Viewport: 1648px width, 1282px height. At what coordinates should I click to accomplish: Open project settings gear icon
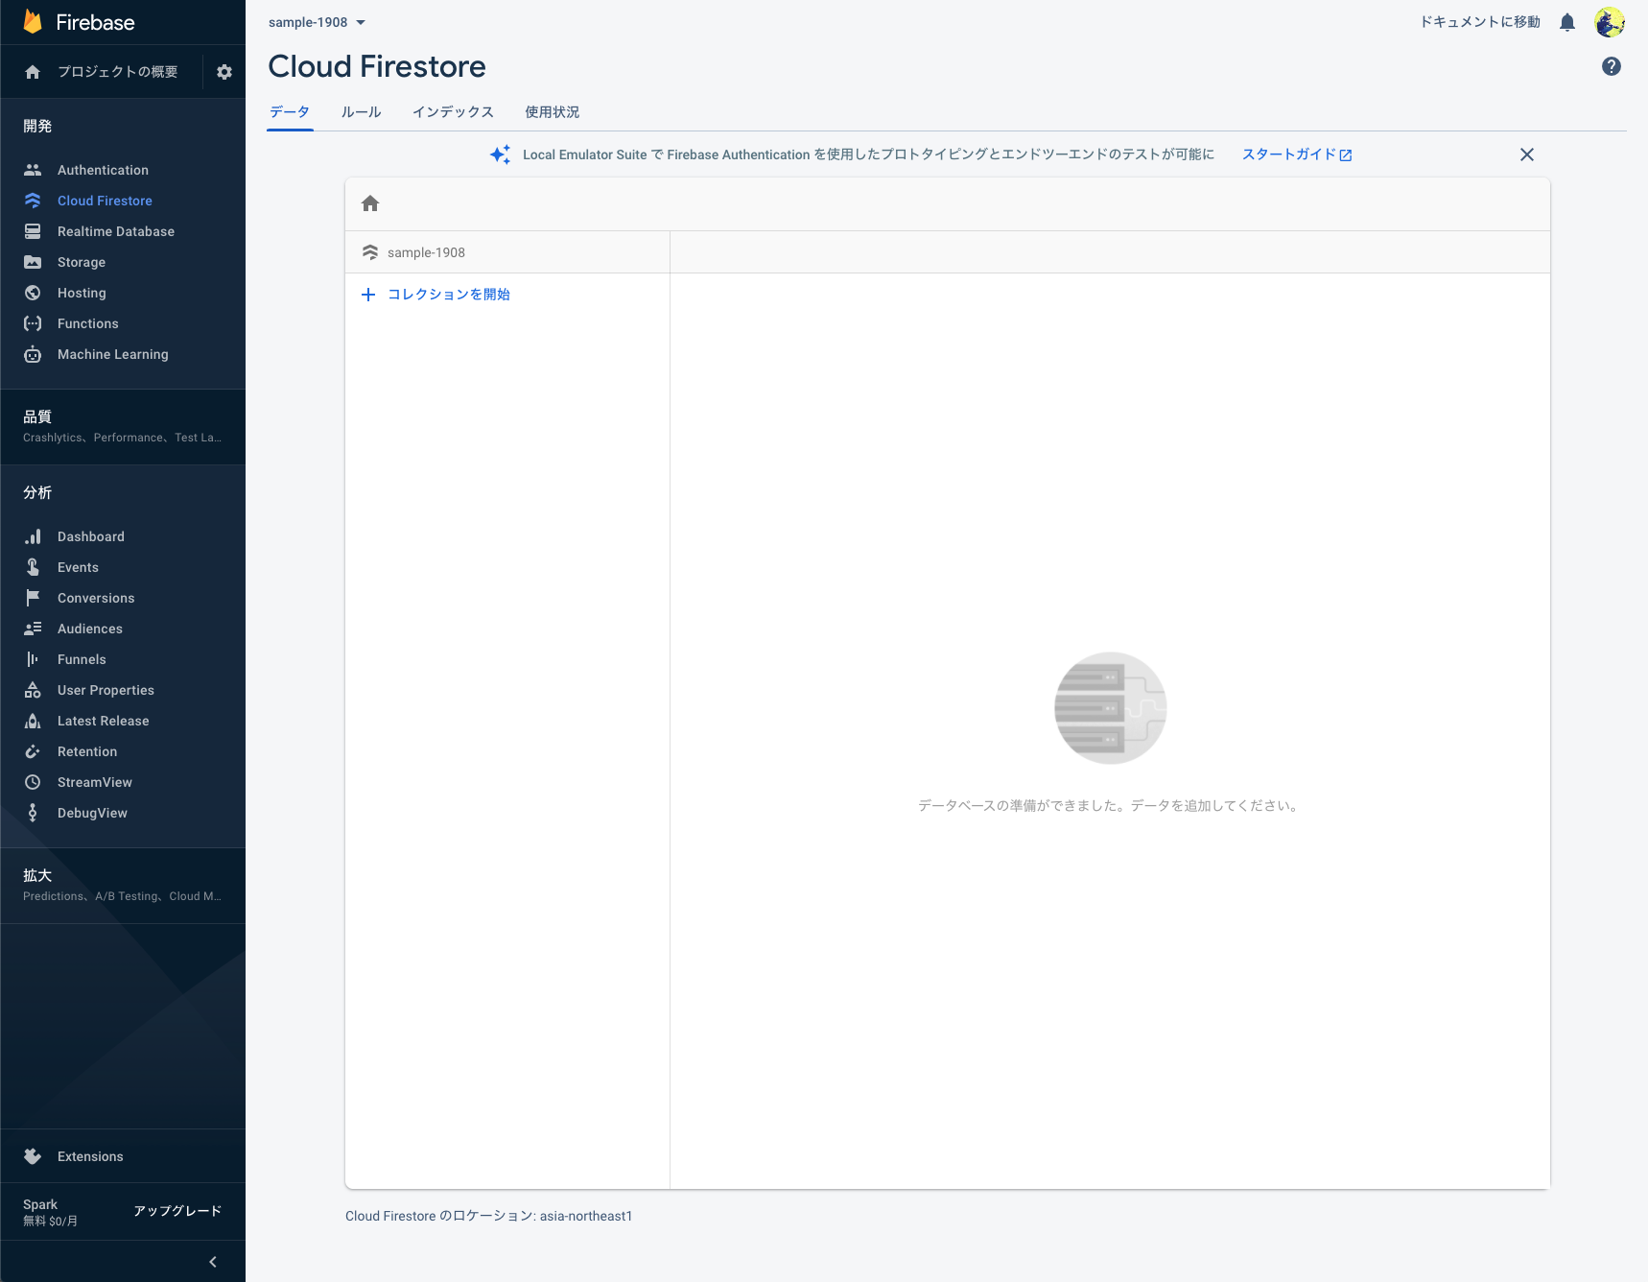[224, 72]
